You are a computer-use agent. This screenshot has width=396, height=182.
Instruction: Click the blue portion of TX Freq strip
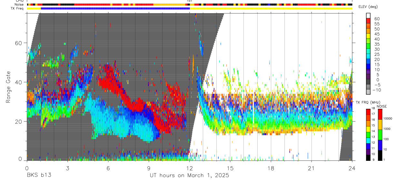click(115, 8)
